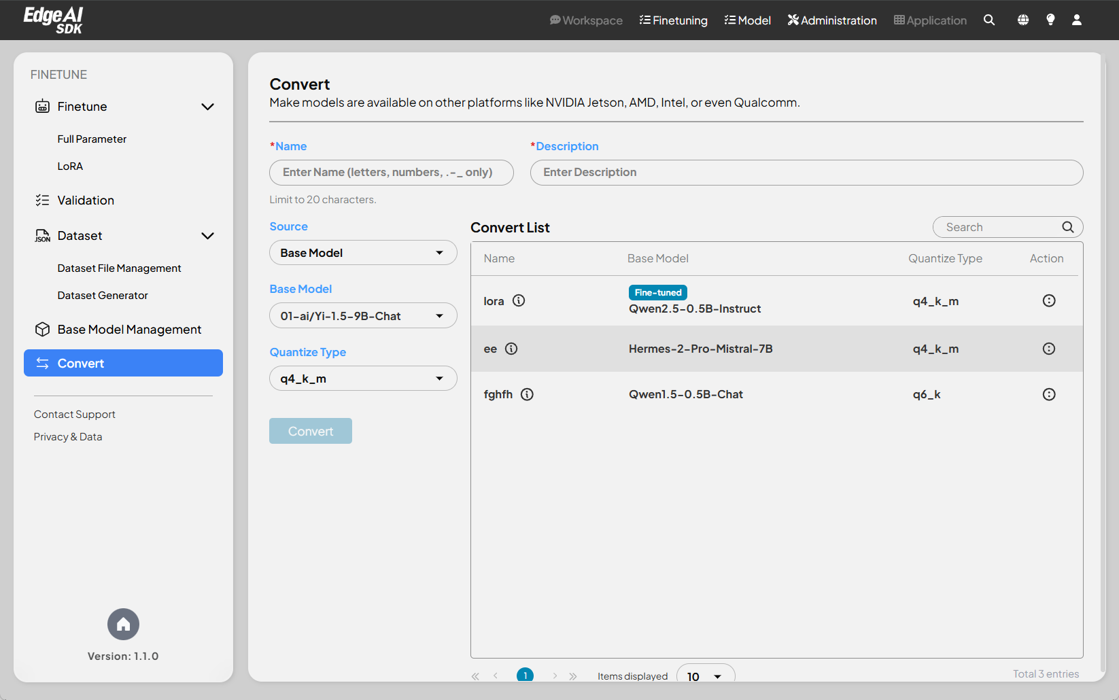Open action menu for ee row
The image size is (1119, 700).
(x=1049, y=349)
